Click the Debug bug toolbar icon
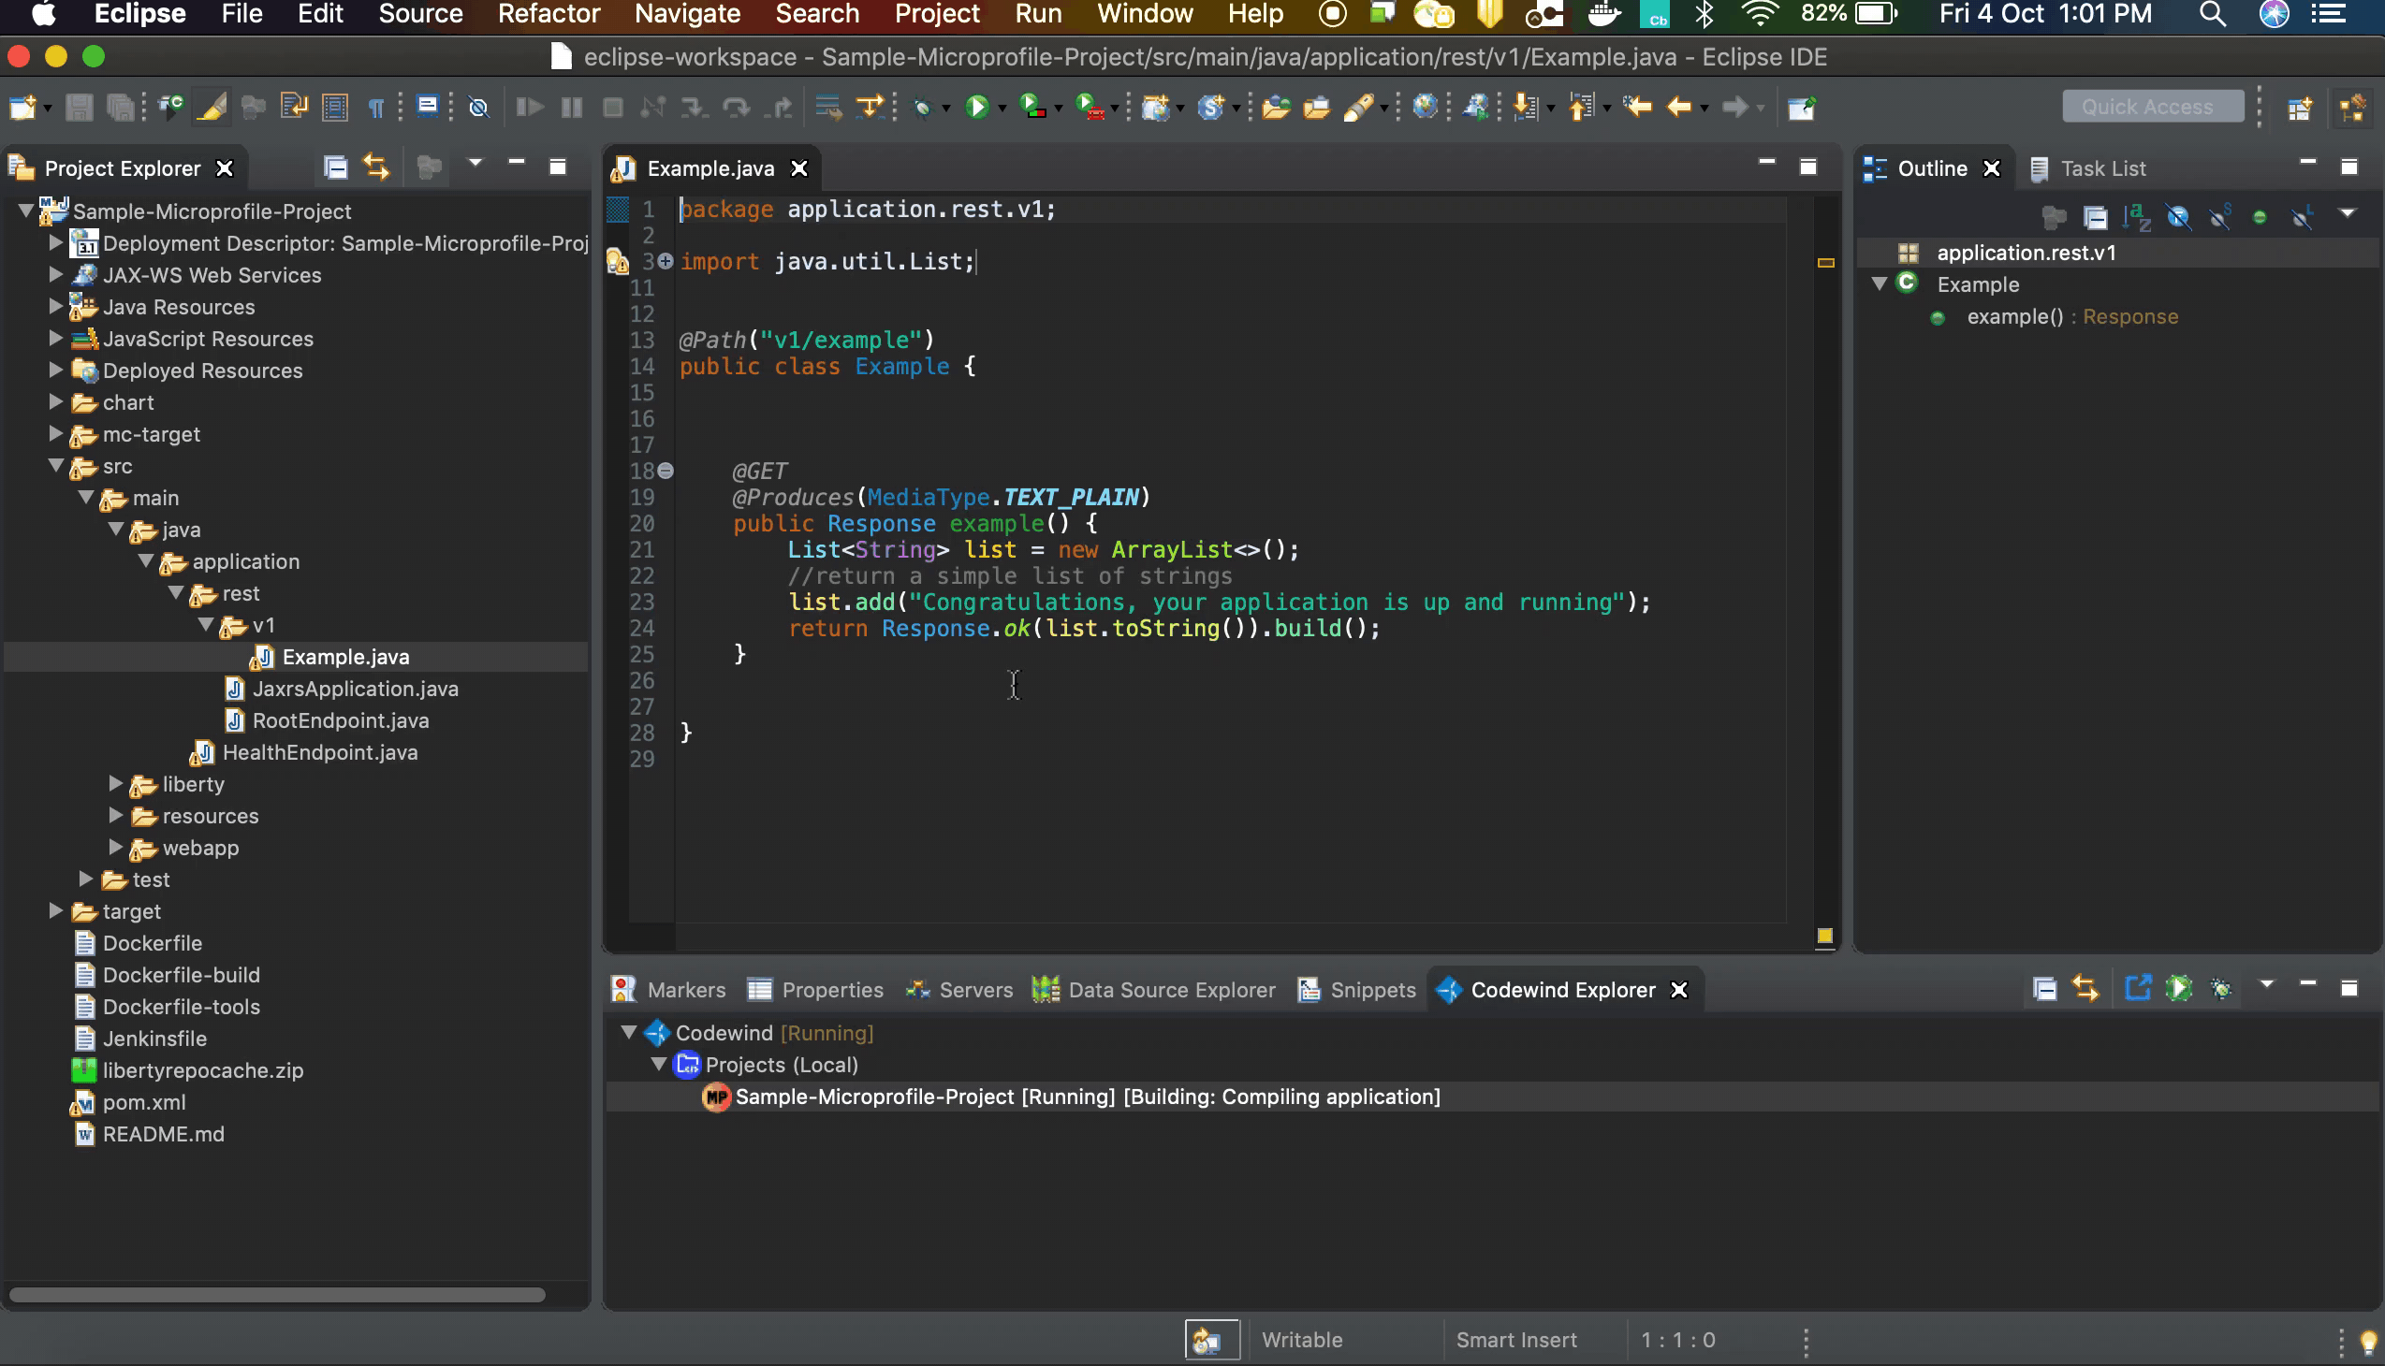2385x1366 pixels. click(922, 107)
